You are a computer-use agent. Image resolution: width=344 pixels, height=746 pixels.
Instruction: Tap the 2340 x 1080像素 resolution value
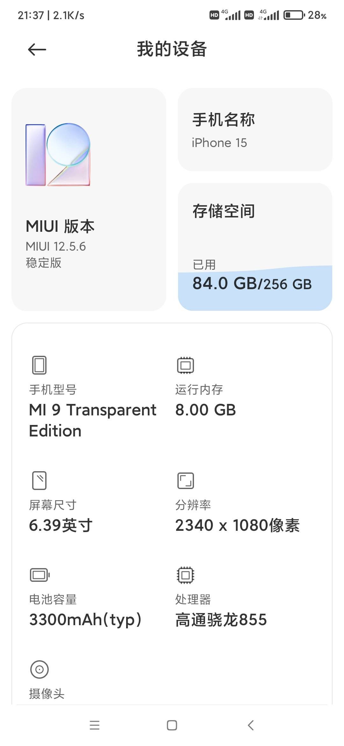click(237, 525)
